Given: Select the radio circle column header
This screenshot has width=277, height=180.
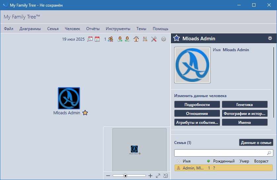Looking at the screenshot, I should (x=178, y=161).
